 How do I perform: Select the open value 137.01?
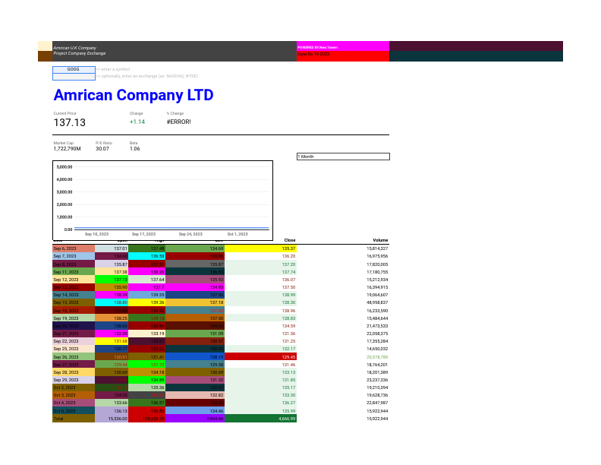tap(112, 248)
